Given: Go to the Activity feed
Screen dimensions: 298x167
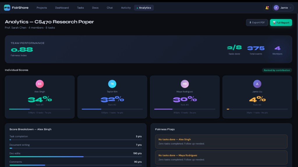Looking at the screenshot, I should coord(126,8).
